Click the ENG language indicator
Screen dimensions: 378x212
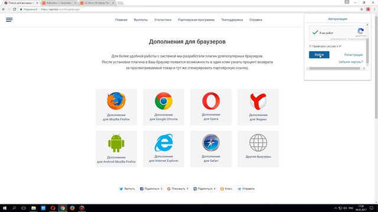(351, 208)
